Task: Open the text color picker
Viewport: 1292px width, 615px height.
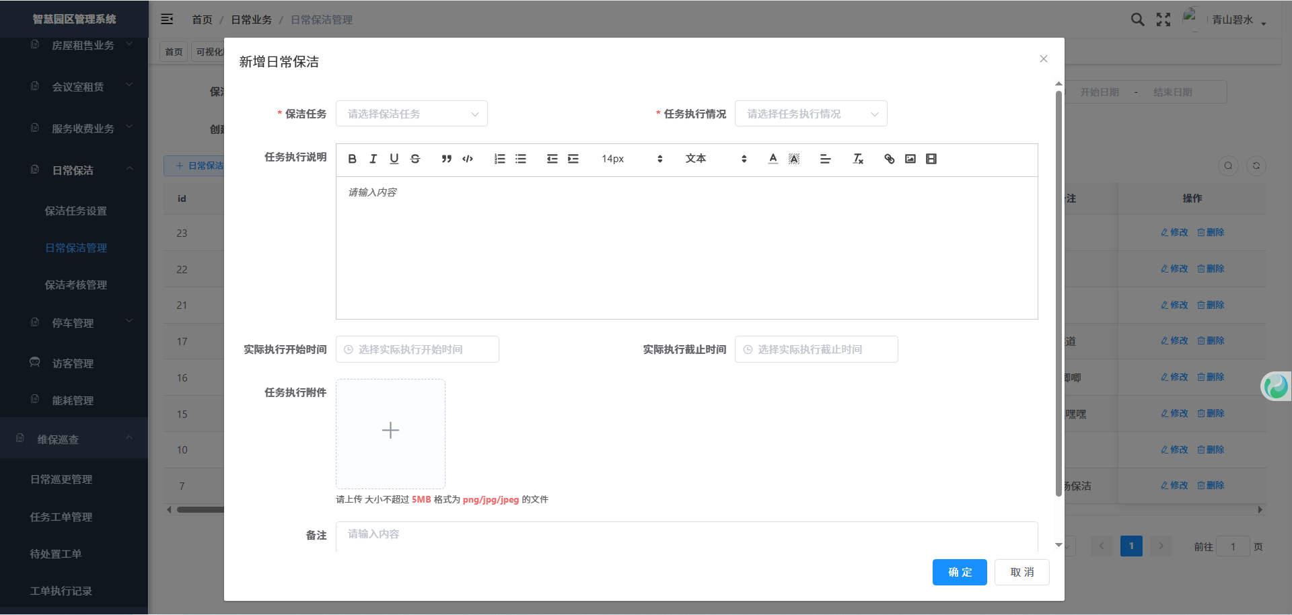Action: (773, 159)
